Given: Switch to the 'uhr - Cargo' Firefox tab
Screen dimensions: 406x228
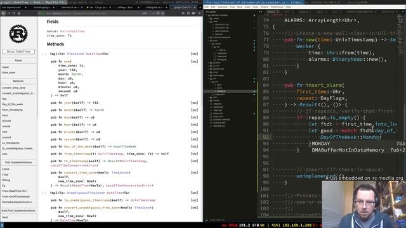Looking at the screenshot, I should tap(98, 8).
